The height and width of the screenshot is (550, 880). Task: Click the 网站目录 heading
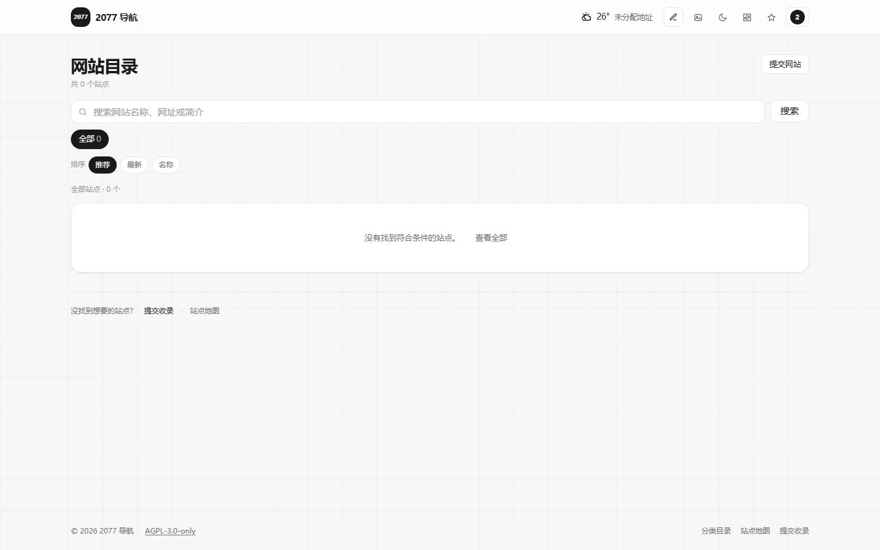[105, 67]
